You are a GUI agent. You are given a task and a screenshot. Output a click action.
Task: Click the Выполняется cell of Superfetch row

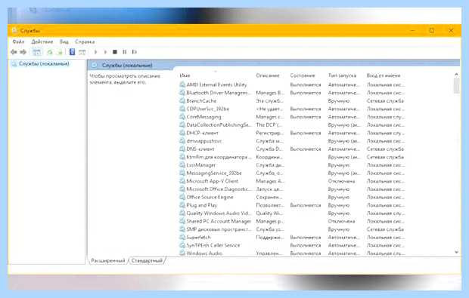click(x=306, y=238)
